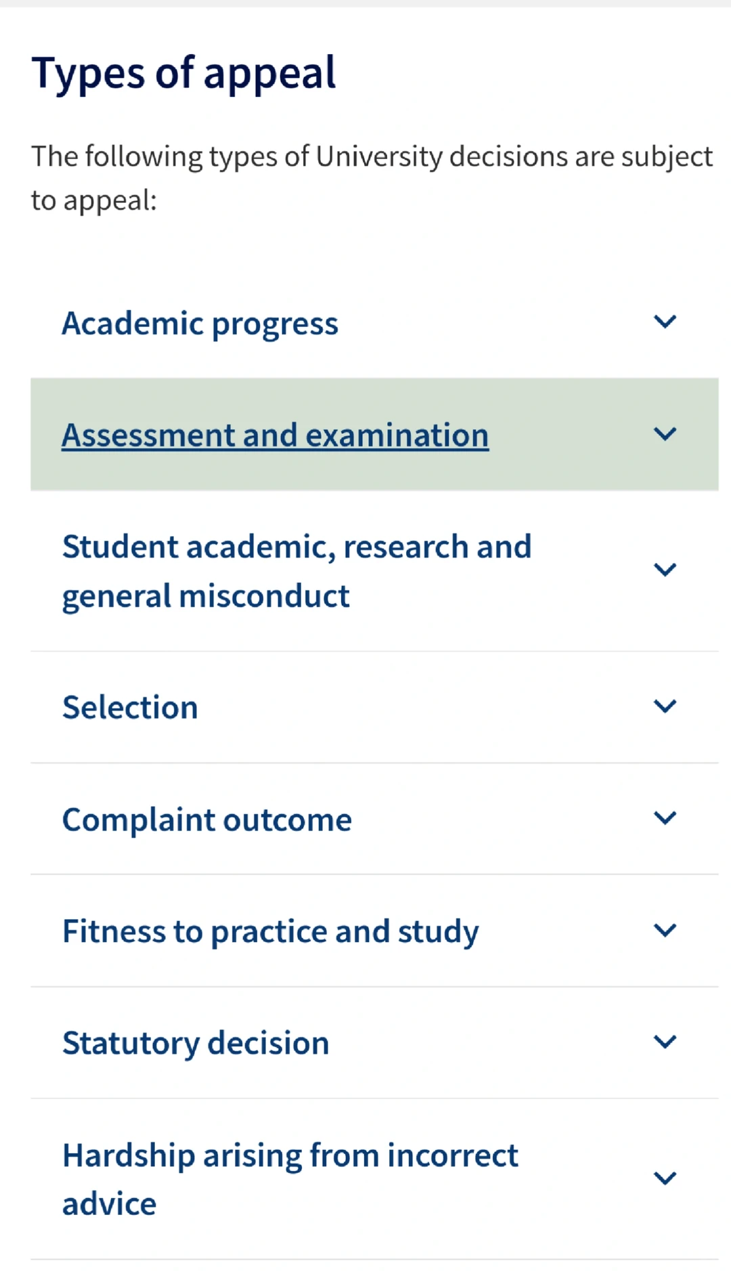Image resolution: width=731 pixels, height=1271 pixels.
Task: Expand the Academic progress chevron
Action: [665, 321]
